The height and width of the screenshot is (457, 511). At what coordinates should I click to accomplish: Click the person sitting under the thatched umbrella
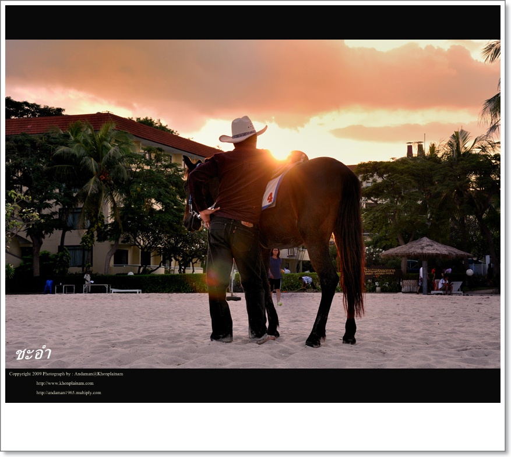tap(443, 283)
